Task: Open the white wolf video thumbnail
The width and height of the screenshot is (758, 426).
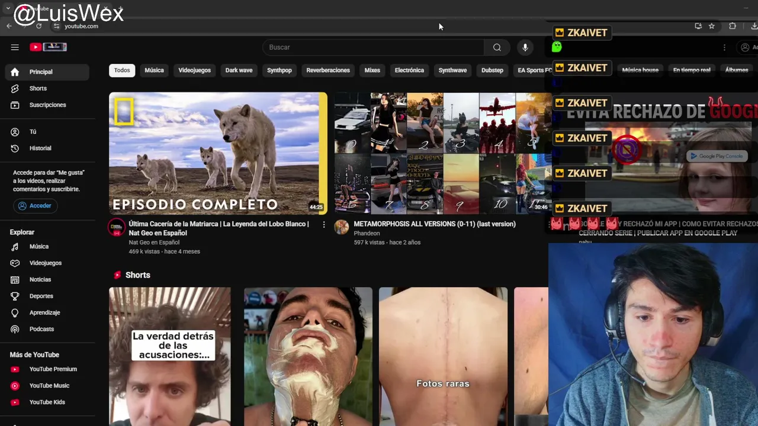Action: pyautogui.click(x=218, y=153)
